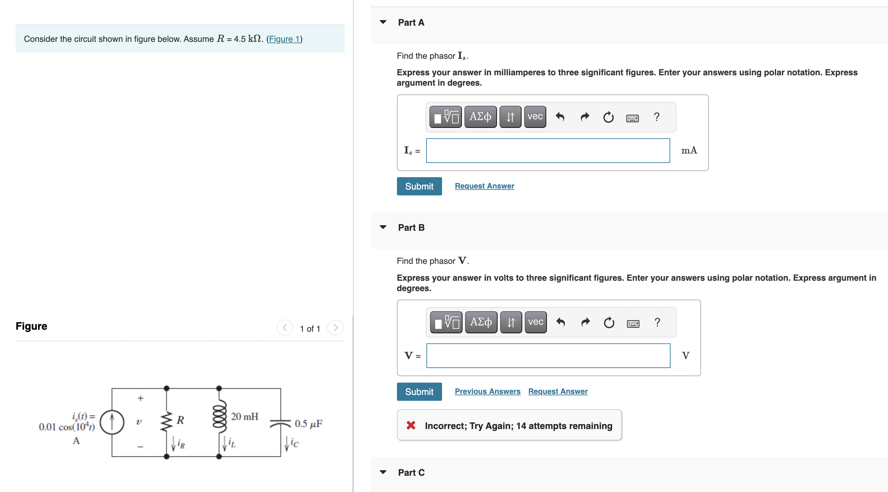Open the square-root template in Part A toolbar
This screenshot has height=492, width=888.
(x=445, y=117)
